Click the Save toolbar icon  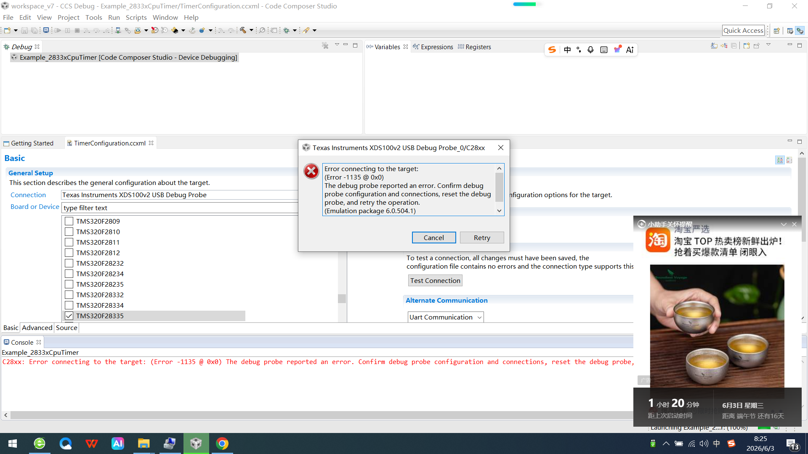(x=24, y=30)
